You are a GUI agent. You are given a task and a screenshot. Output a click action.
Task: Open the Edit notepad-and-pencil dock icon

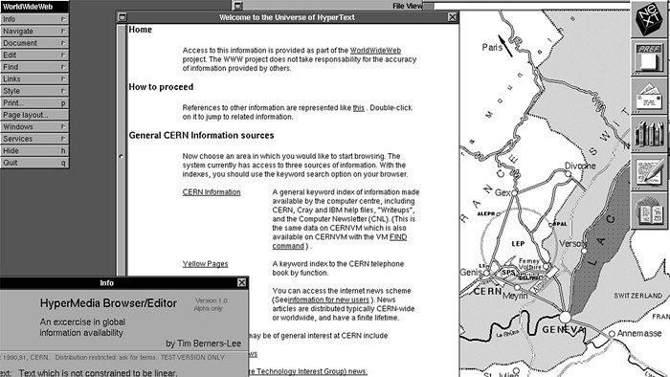[650, 172]
